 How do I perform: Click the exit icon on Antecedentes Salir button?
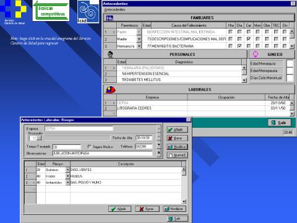tap(273, 123)
